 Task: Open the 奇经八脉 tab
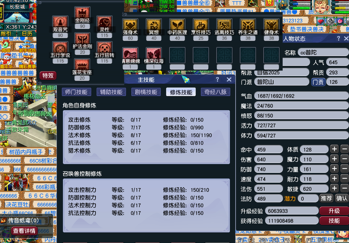pyautogui.click(x=216, y=92)
